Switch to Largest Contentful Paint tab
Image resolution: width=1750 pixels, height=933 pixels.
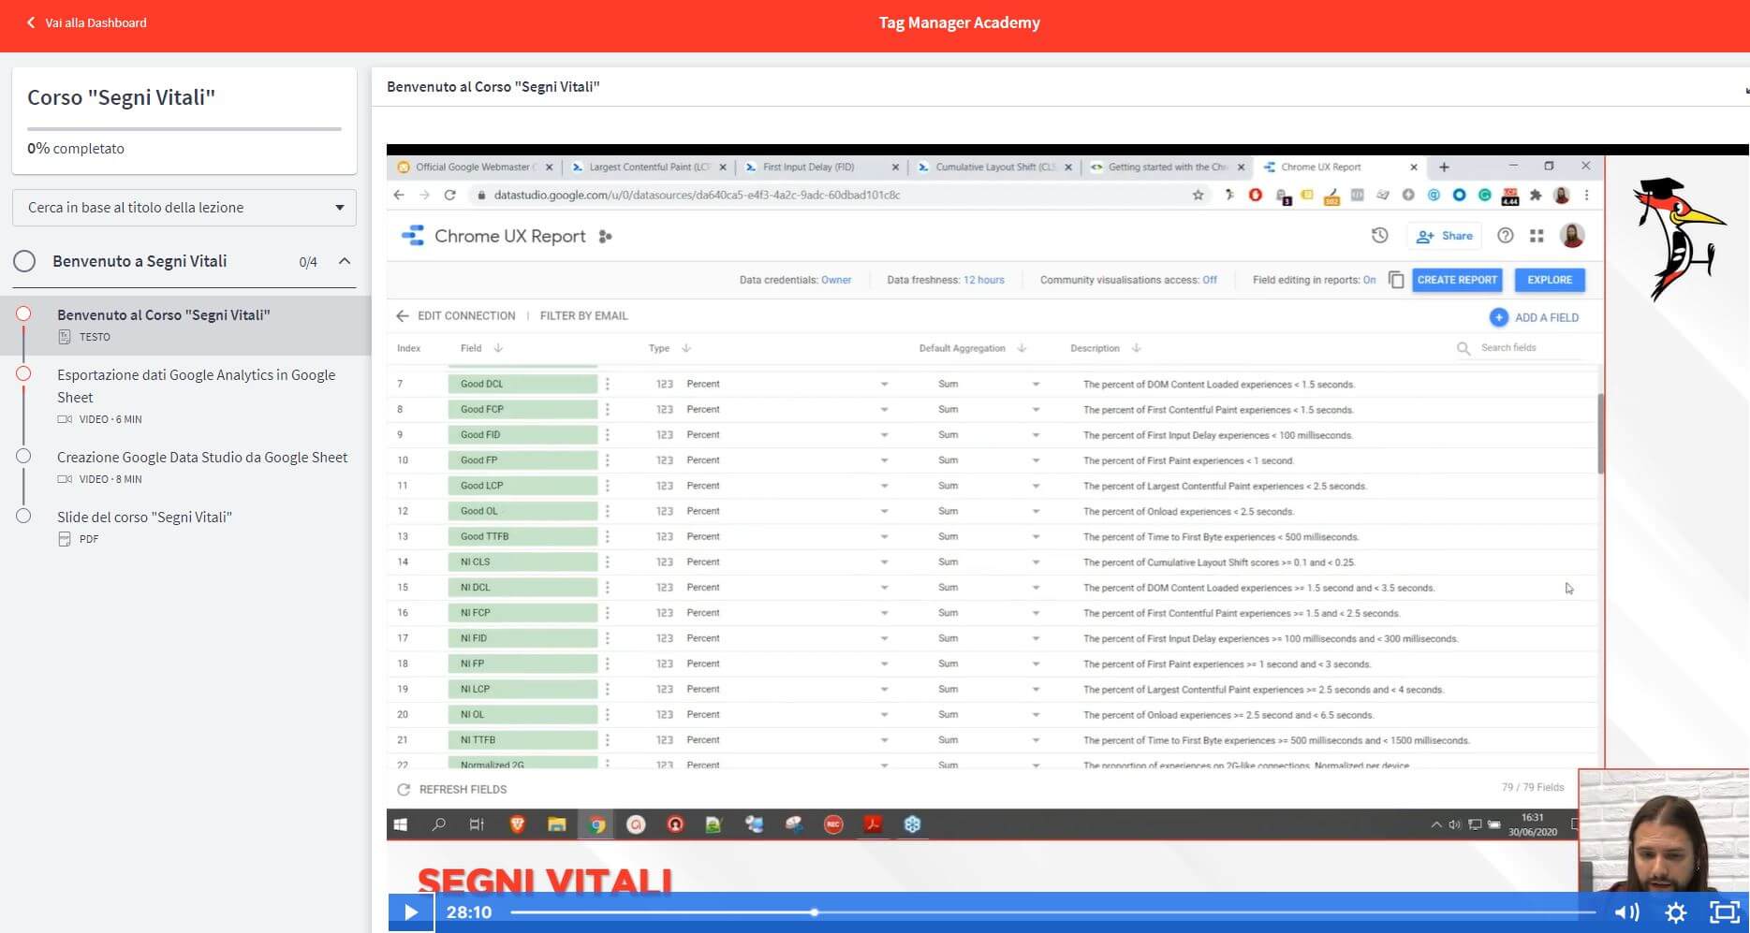(647, 168)
